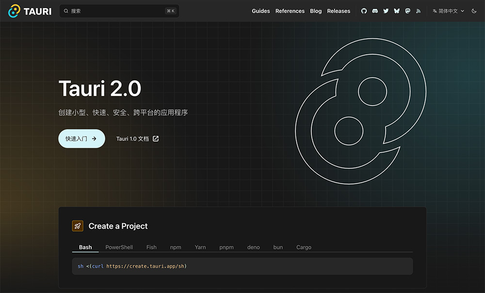Switch to the Fish tab
Image resolution: width=485 pixels, height=293 pixels.
click(151, 247)
